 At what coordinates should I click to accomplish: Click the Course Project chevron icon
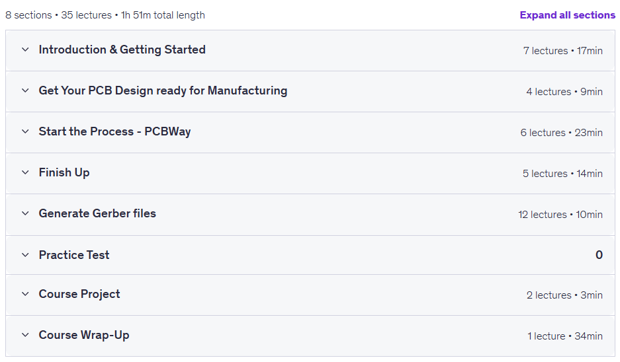tap(25, 294)
